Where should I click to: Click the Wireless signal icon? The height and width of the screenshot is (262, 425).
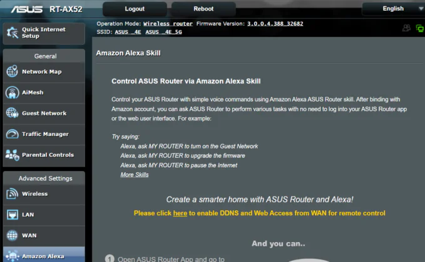coord(12,193)
